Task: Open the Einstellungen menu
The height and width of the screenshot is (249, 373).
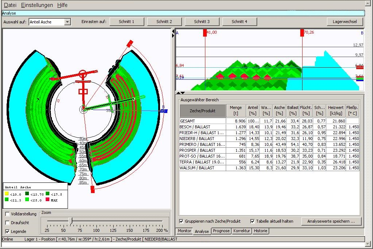Action: tap(37, 5)
